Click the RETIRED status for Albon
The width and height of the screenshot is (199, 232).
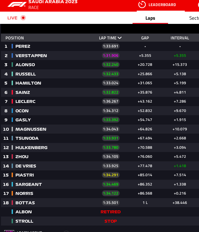(x=111, y=212)
